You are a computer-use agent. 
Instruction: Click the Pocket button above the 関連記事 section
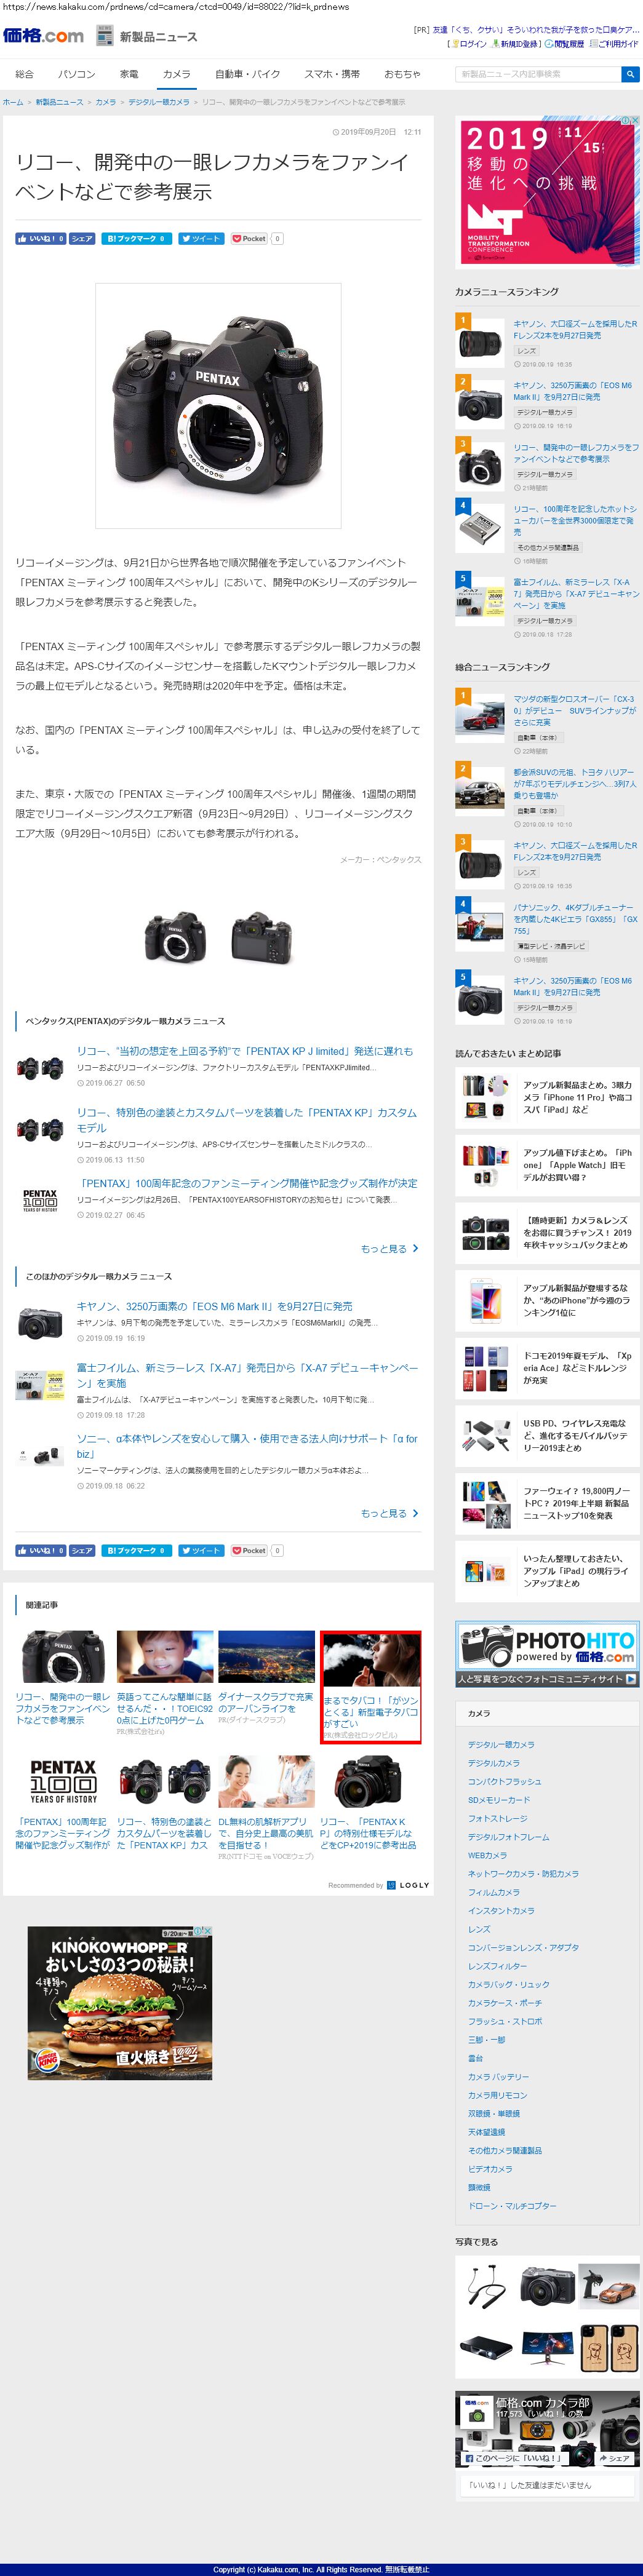(x=250, y=1551)
